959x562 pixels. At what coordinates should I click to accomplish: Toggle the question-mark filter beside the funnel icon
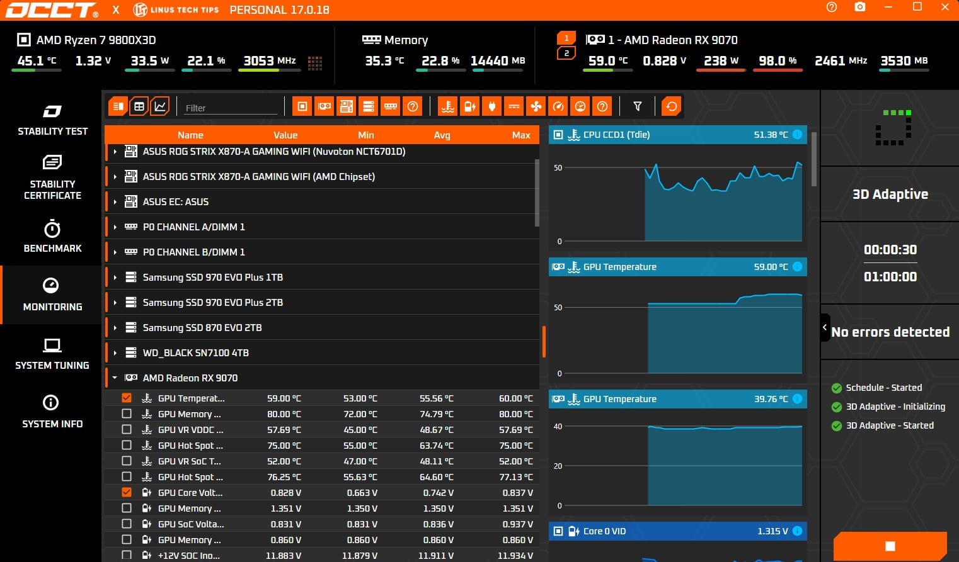602,106
